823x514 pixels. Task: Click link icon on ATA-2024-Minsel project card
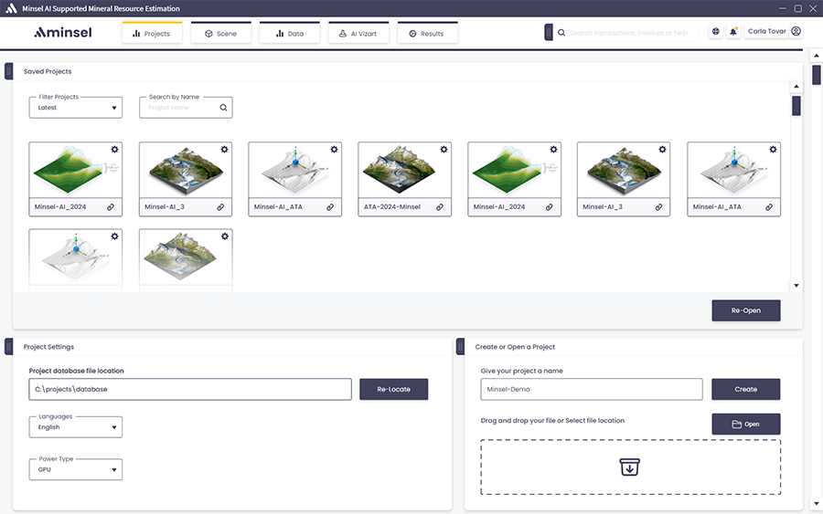(x=440, y=207)
